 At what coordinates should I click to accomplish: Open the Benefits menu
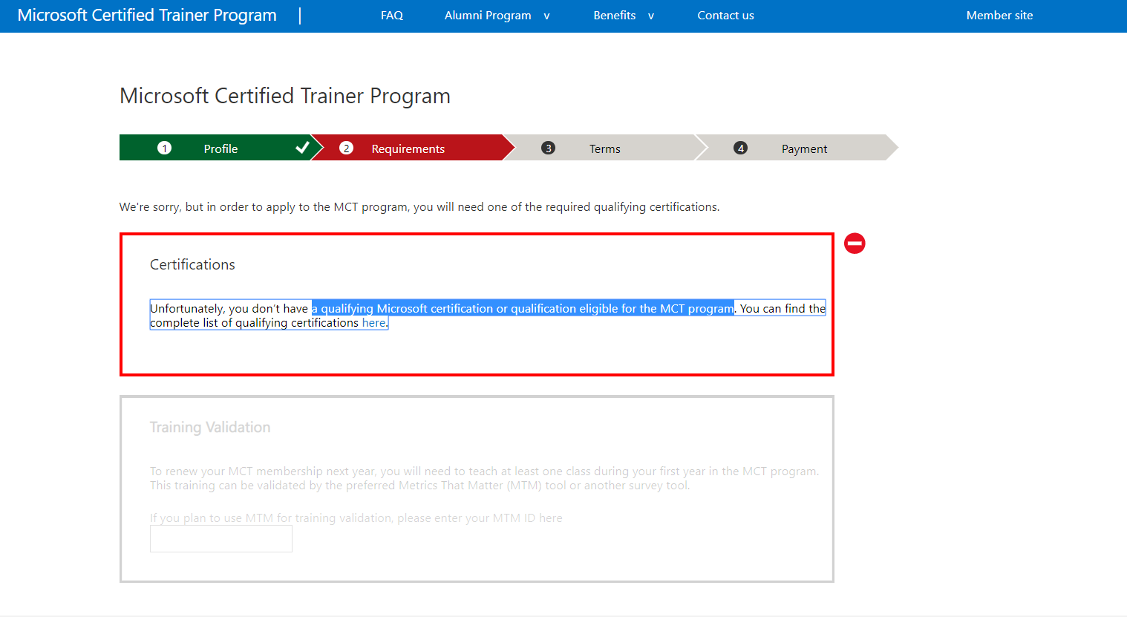(x=615, y=15)
